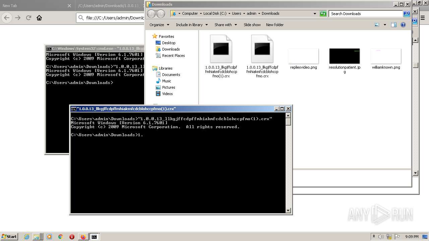The image size is (429, 241).
Task: Select resolutionpatient.jpg thumbnail
Action: [x=345, y=56]
